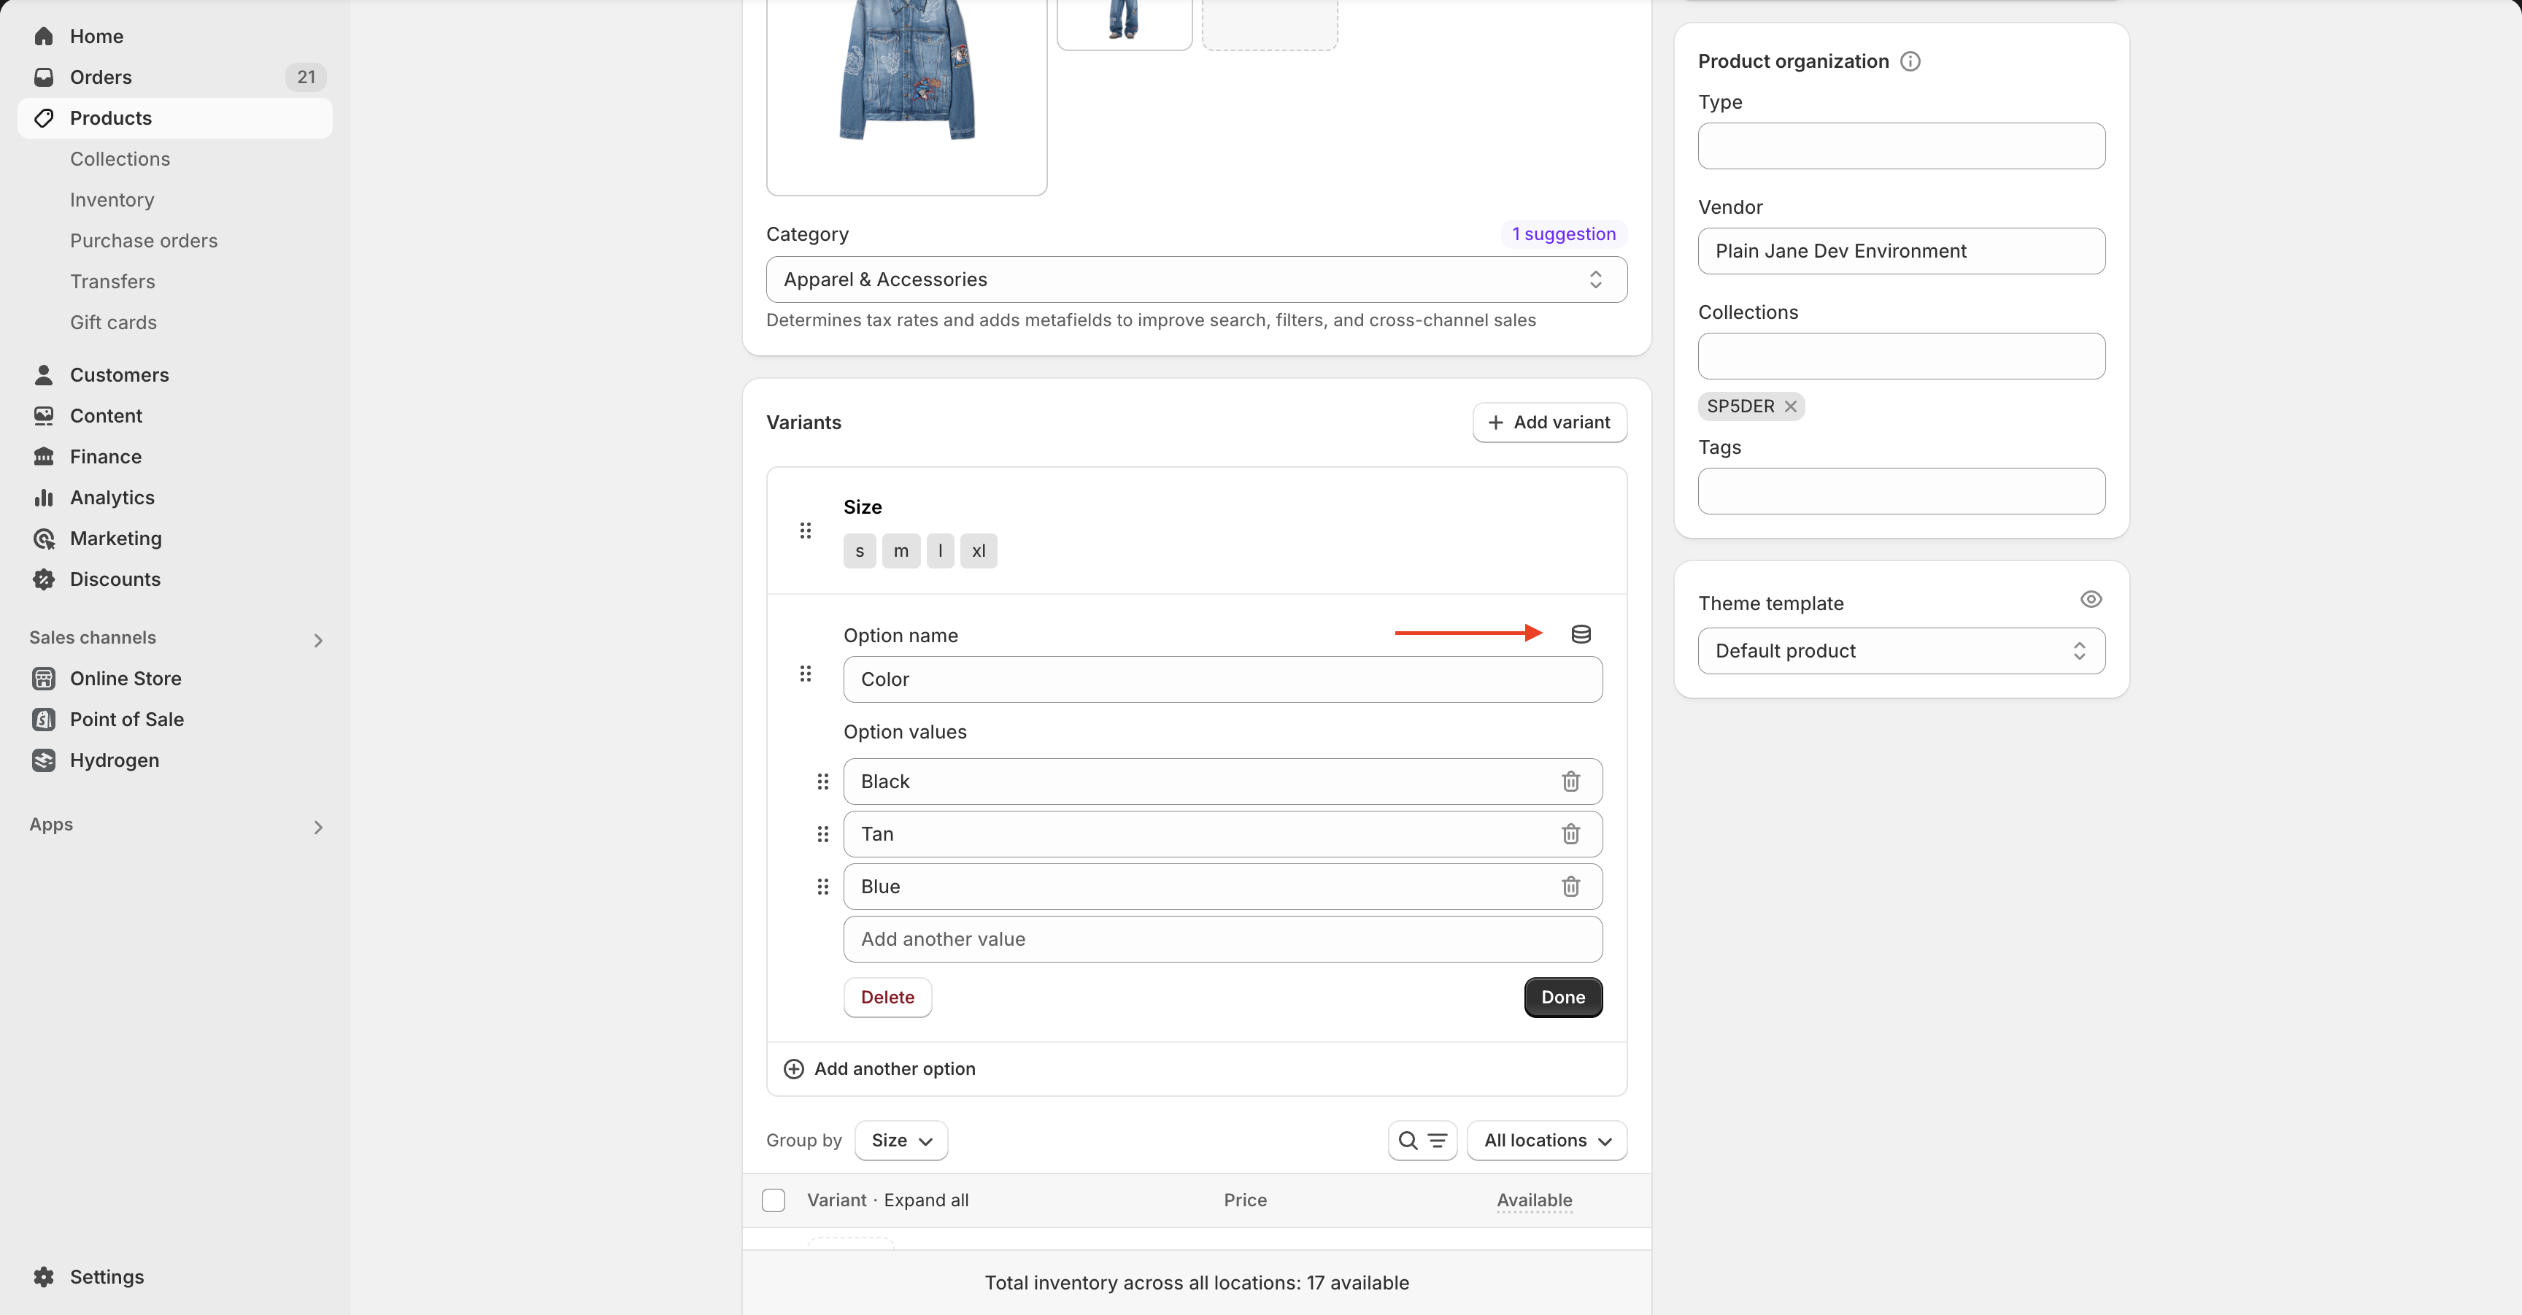This screenshot has height=1315, width=2522.
Task: Tick the select all variants checkbox
Action: [774, 1200]
